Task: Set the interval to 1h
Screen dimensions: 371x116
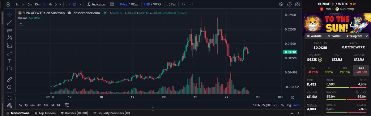Action: click(45, 4)
